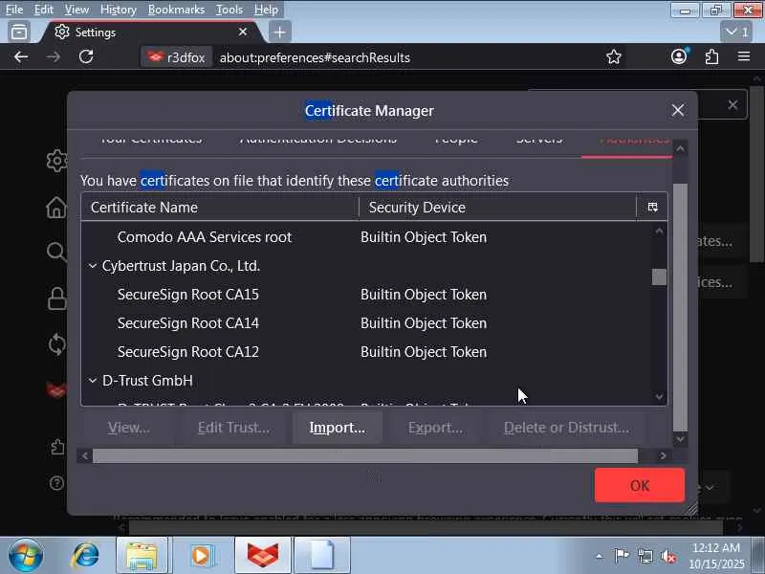Screen dimensions: 765x574
Task: Open the Bookmarks menu
Action: 176,10
